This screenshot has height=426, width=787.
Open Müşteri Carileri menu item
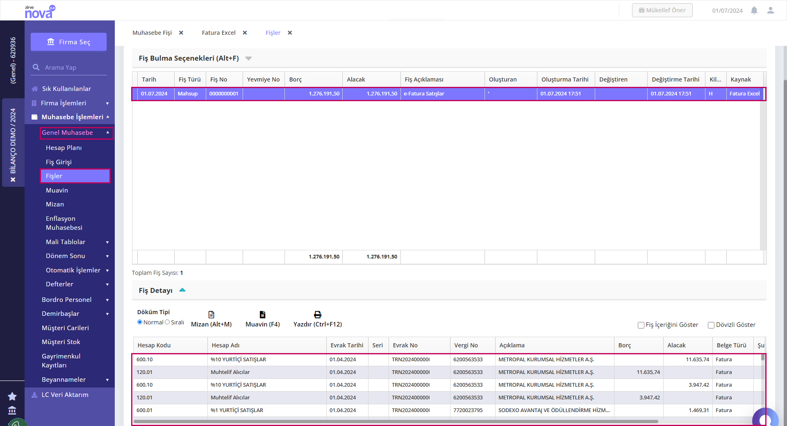click(x=65, y=328)
